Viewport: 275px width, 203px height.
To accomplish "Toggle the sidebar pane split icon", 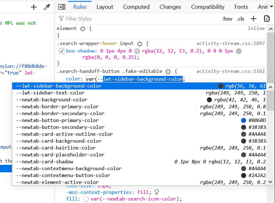I will coord(62,7).
